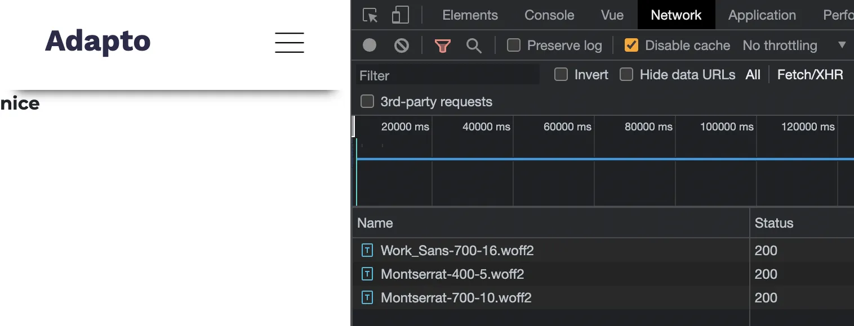Open the hamburger menu on the Adapto page
Image resolution: width=854 pixels, height=326 pixels.
(290, 43)
